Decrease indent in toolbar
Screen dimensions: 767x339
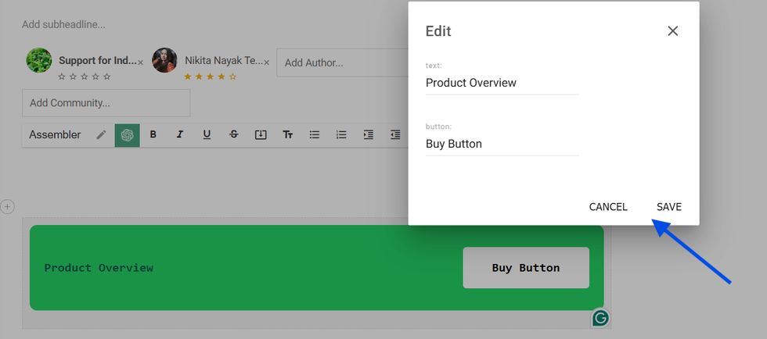395,135
